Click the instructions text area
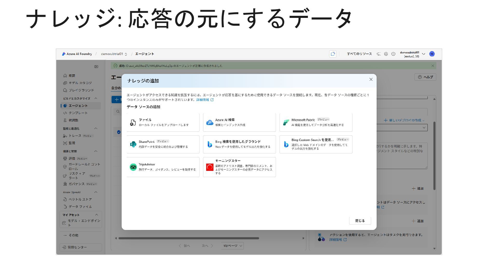498x280 pixels. (x=402, y=156)
